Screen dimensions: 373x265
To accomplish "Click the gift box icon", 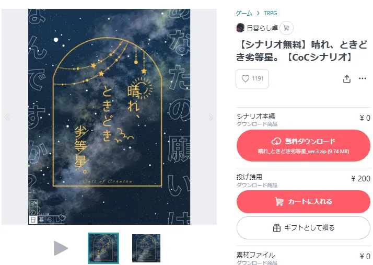I will (277, 228).
